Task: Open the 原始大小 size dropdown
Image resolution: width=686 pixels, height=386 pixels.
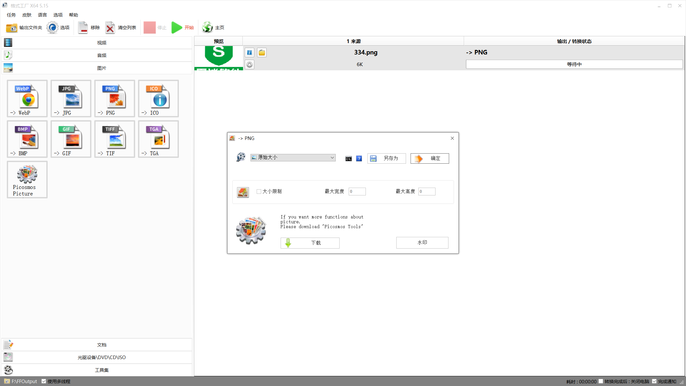Action: click(x=293, y=158)
